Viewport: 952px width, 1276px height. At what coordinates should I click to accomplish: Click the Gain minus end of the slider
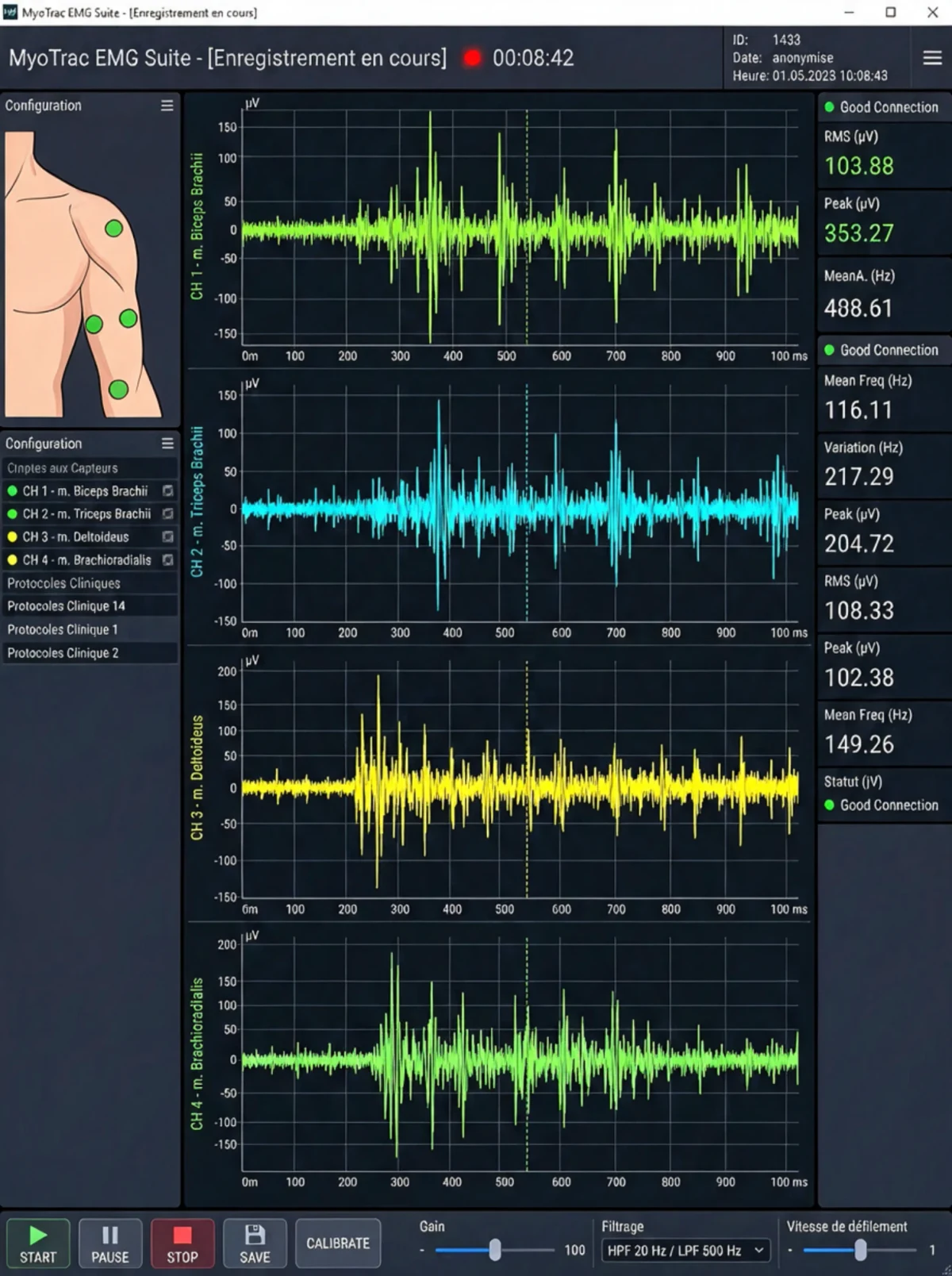coord(422,1251)
